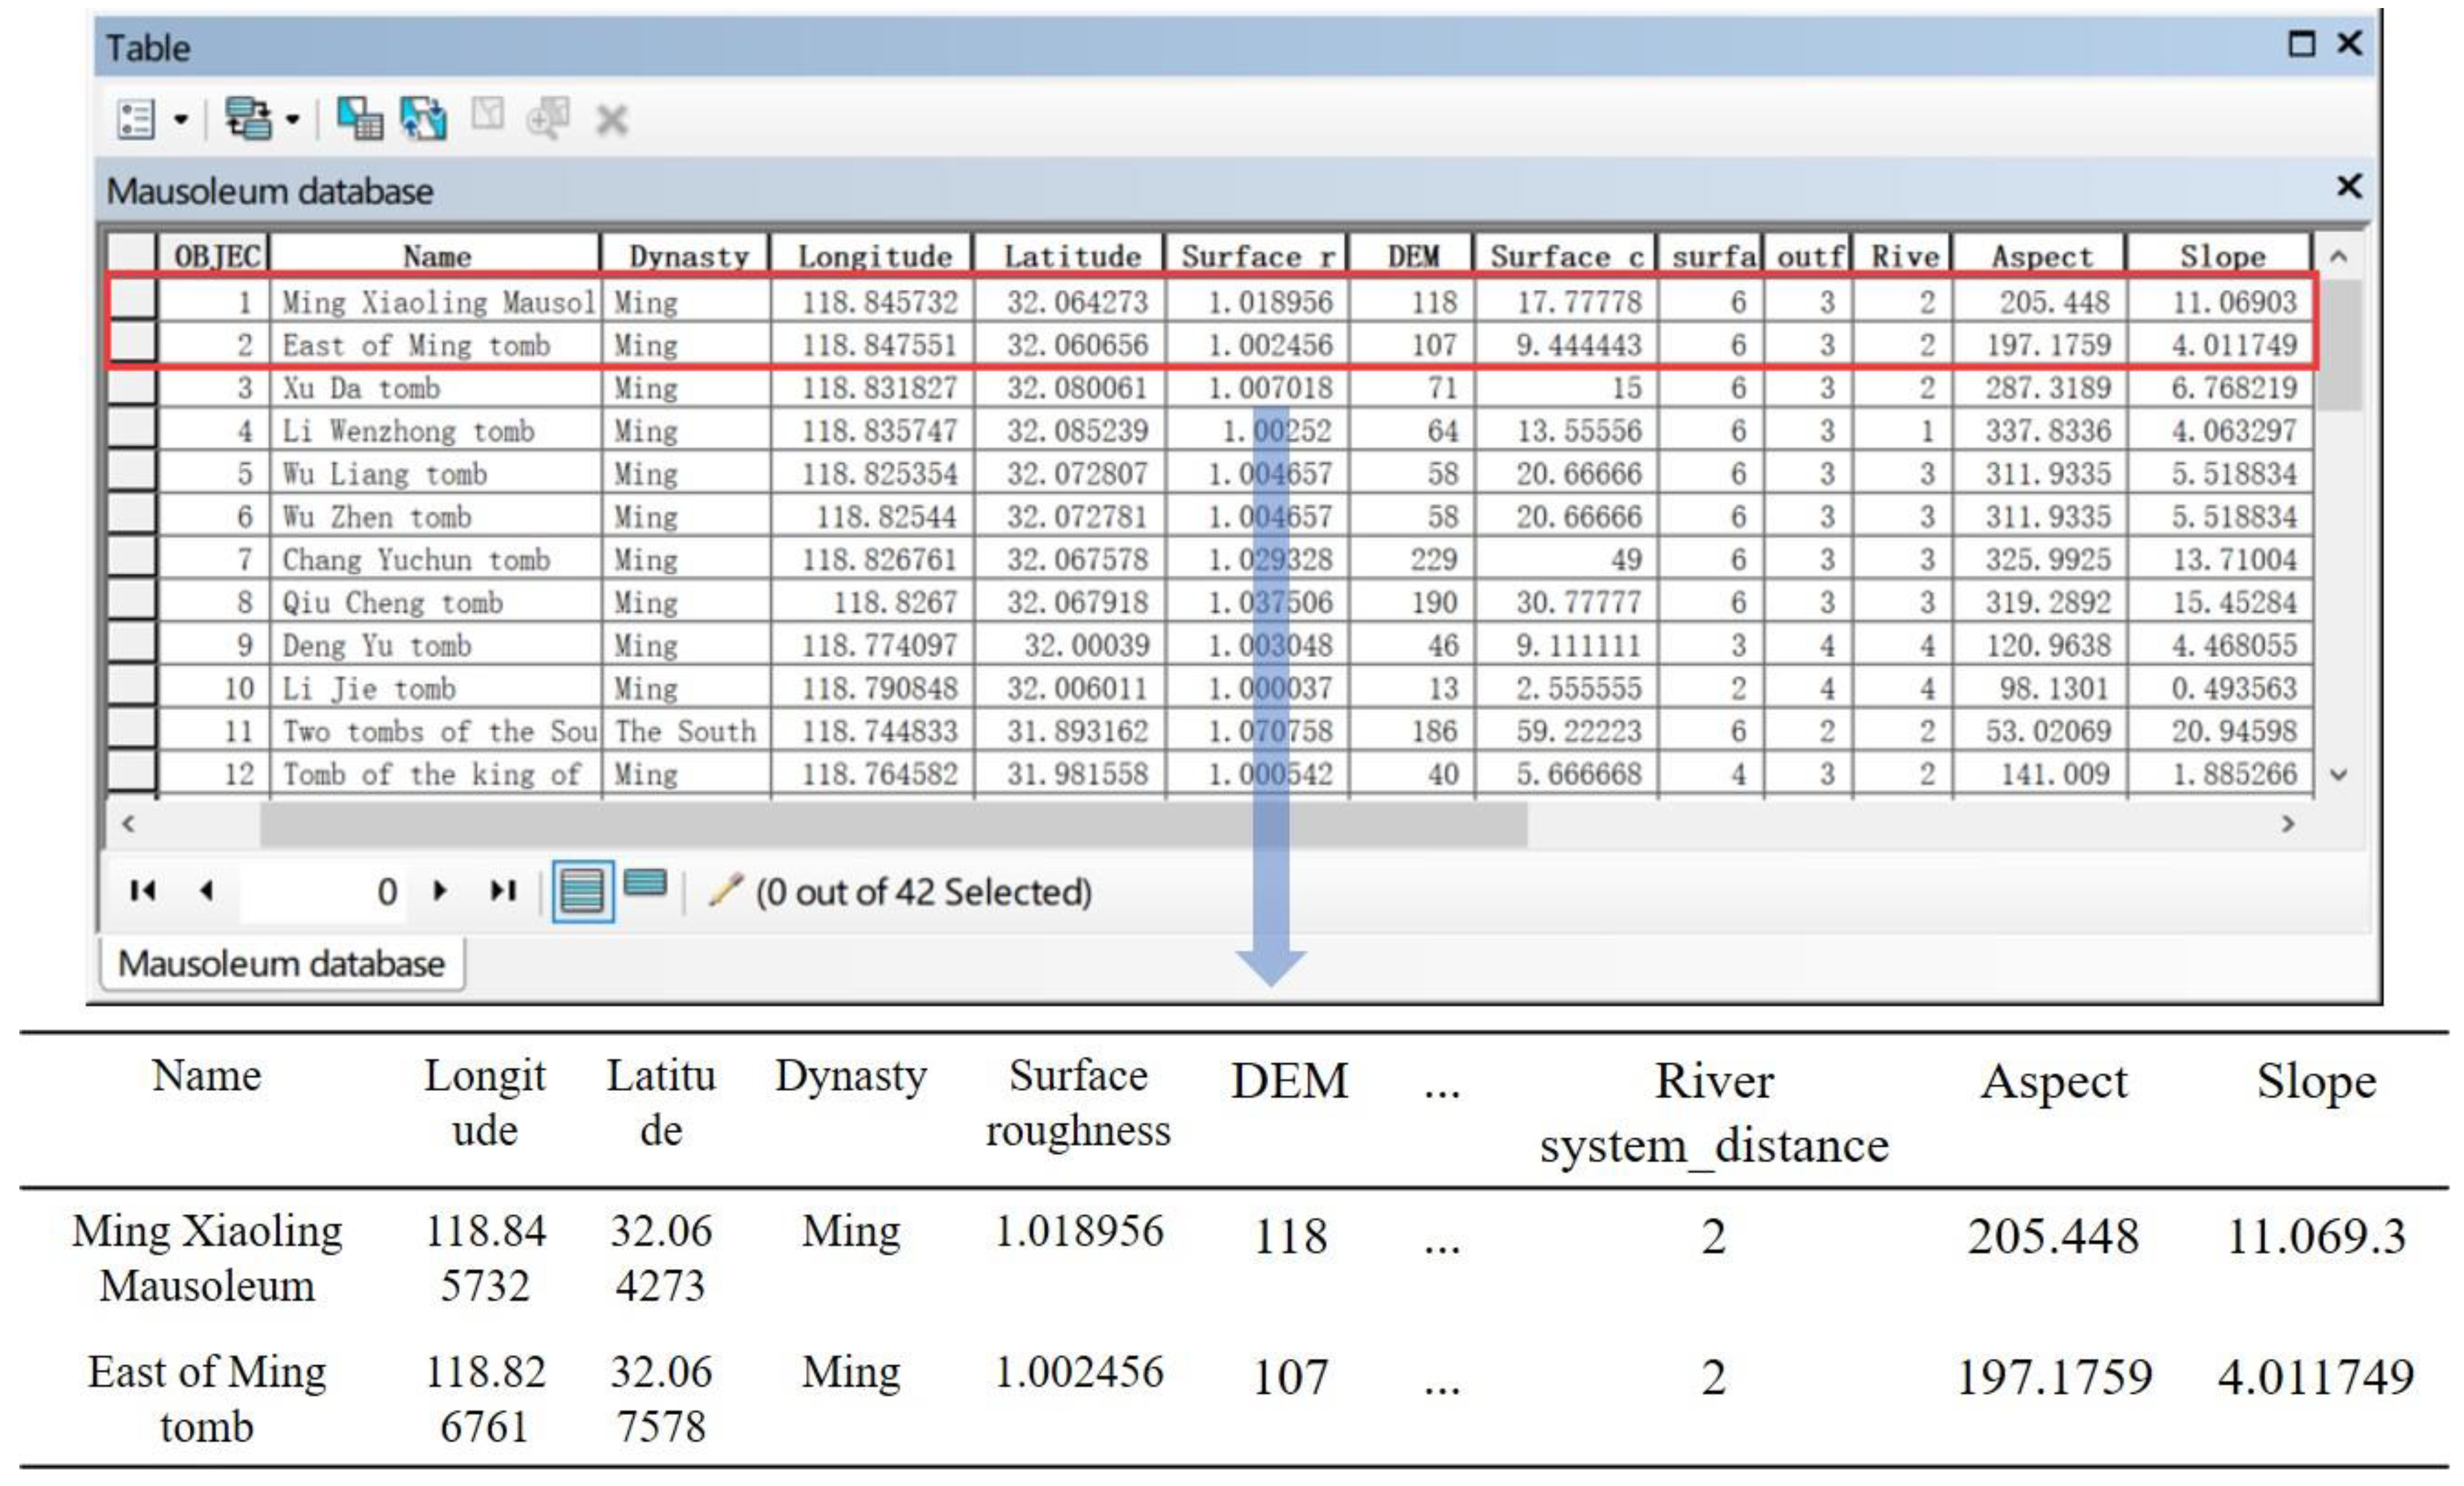
Task: Go to the first record
Action: pyautogui.click(x=142, y=890)
